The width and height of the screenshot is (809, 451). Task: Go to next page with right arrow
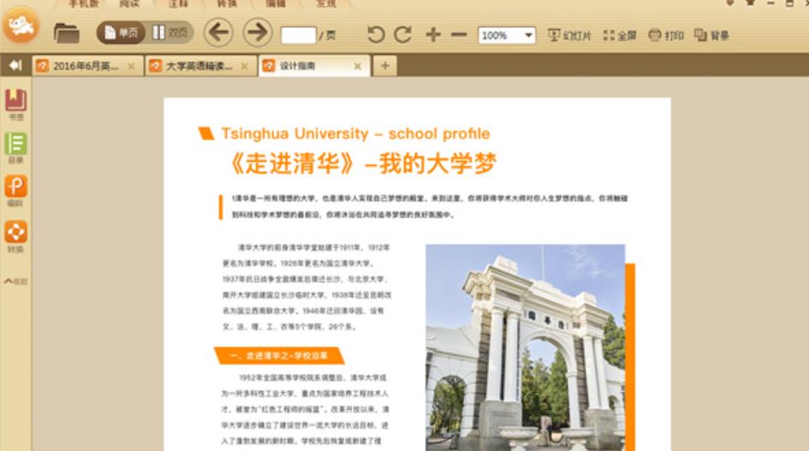[258, 33]
